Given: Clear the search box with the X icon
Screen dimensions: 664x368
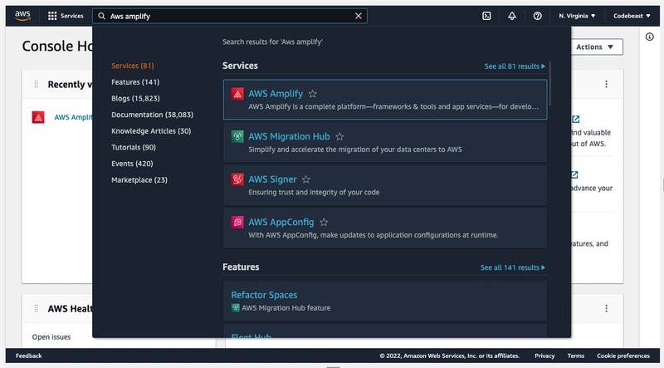Looking at the screenshot, I should click(359, 16).
